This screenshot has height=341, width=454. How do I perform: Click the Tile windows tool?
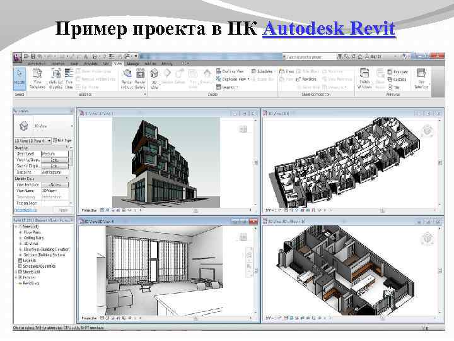pos(393,87)
